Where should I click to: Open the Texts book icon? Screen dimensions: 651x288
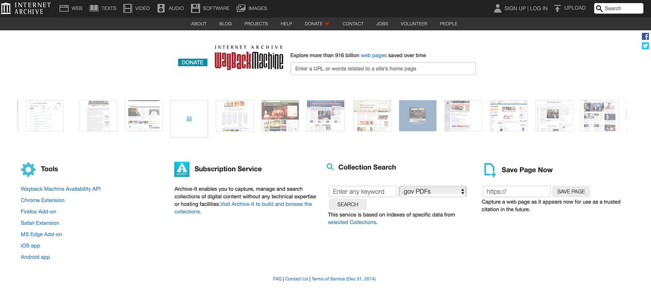click(94, 8)
